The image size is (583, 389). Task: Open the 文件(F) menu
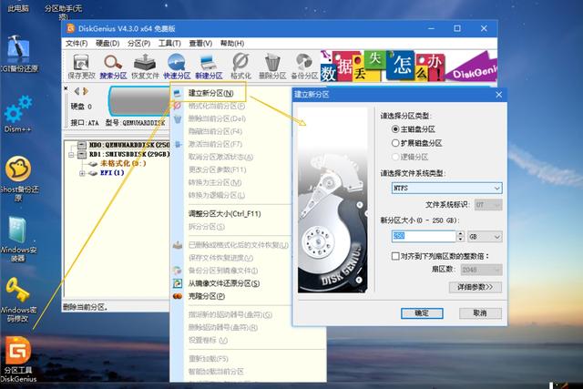coord(77,44)
